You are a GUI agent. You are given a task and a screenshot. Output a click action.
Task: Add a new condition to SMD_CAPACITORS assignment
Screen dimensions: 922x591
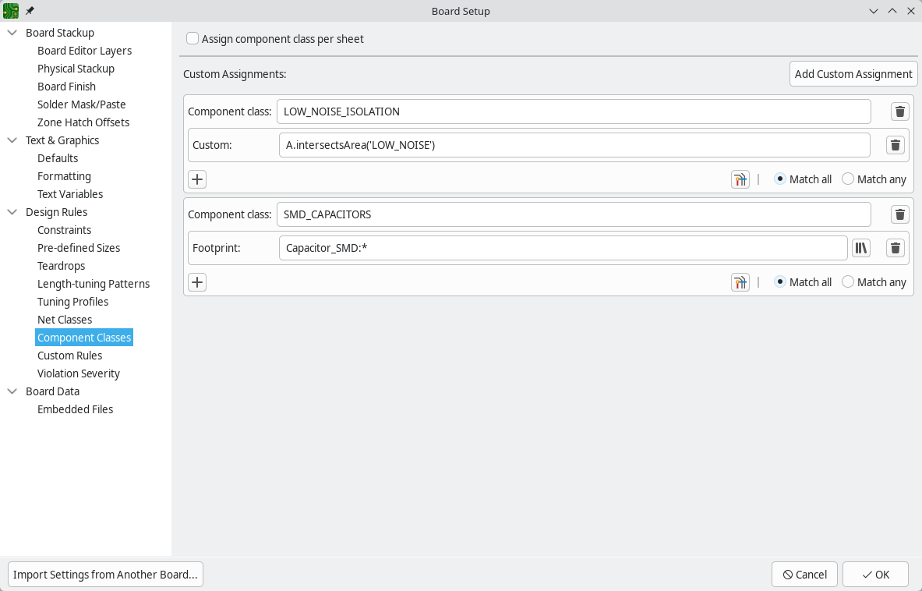(196, 281)
